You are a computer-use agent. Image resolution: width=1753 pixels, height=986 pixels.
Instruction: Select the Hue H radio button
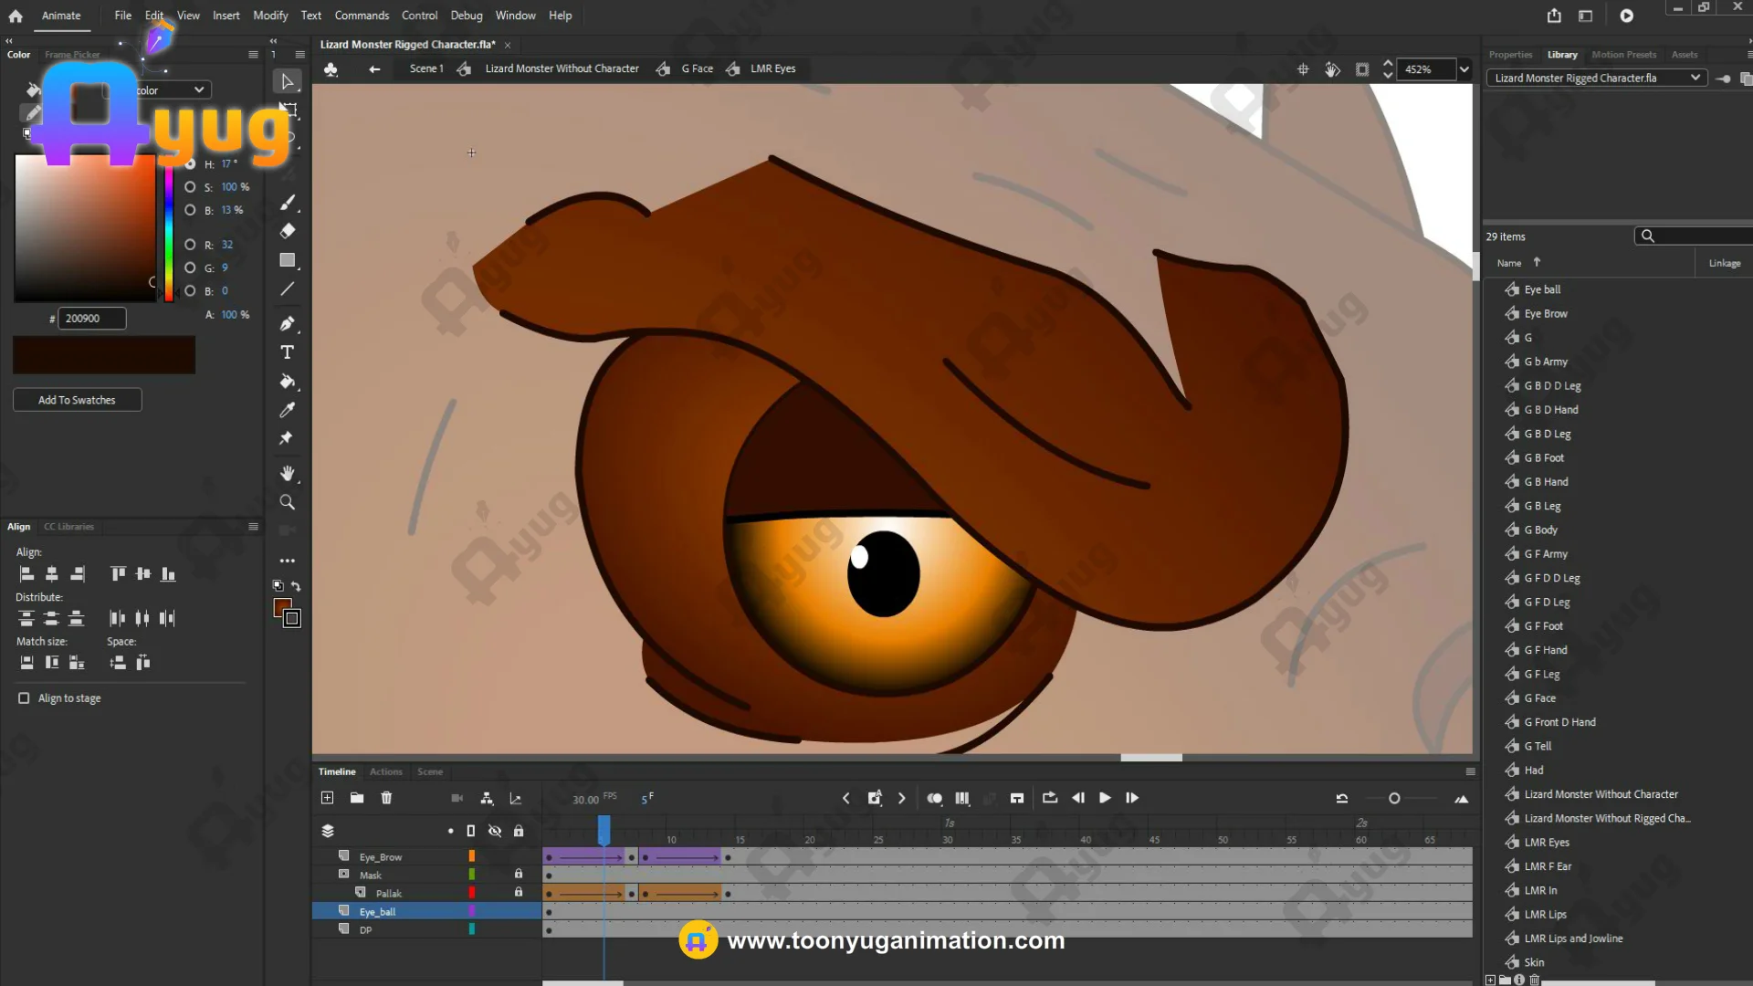pos(190,164)
